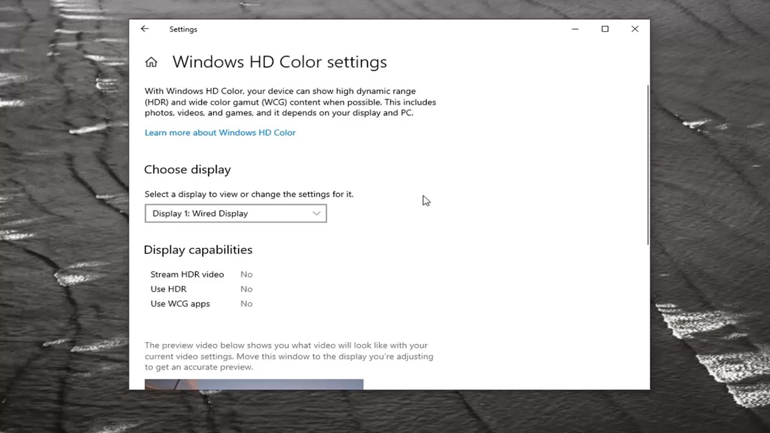Maximize the Settings window
The width and height of the screenshot is (770, 433).
605,29
